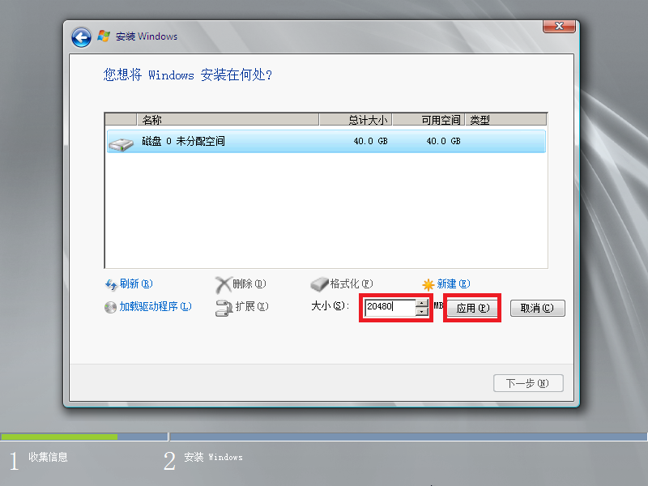Open the 刷新(R) refresh link
The width and height of the screenshot is (648, 486).
(136, 284)
